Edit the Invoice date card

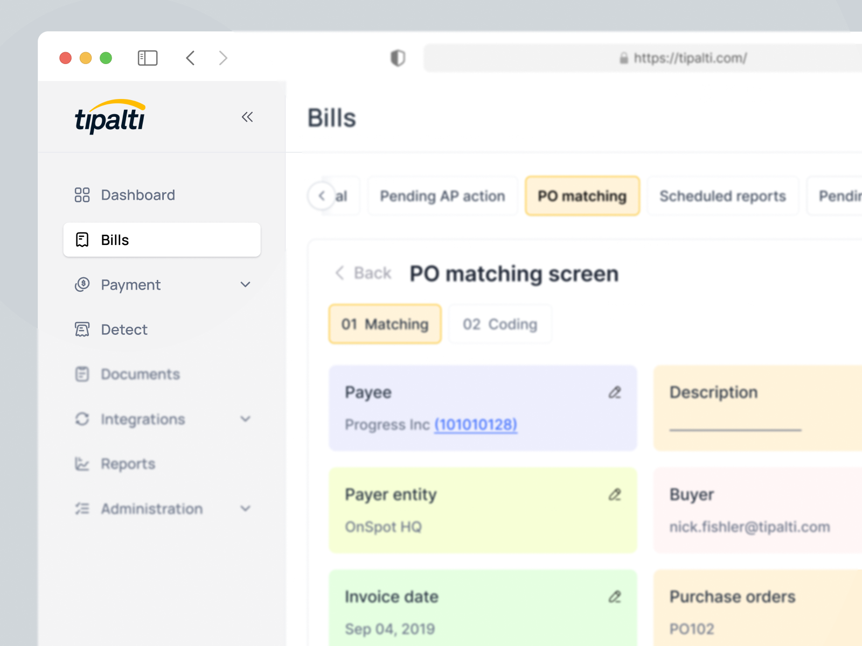[615, 597]
